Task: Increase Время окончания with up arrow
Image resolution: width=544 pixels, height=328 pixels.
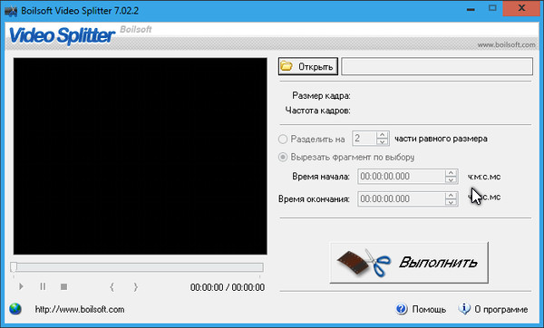Action: [x=451, y=195]
